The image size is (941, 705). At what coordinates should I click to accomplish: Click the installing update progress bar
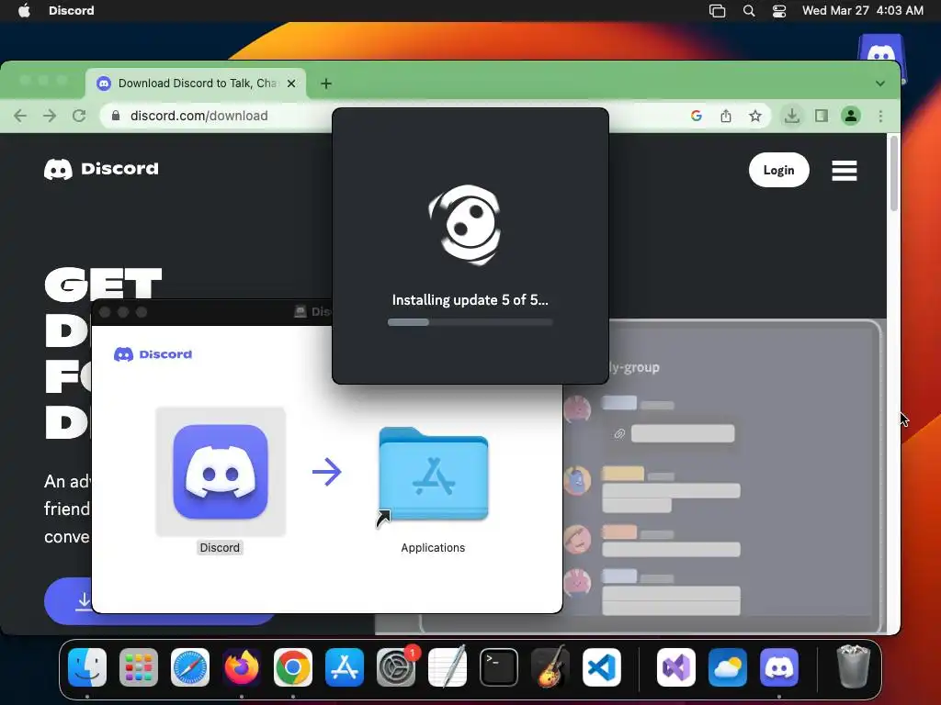point(470,322)
